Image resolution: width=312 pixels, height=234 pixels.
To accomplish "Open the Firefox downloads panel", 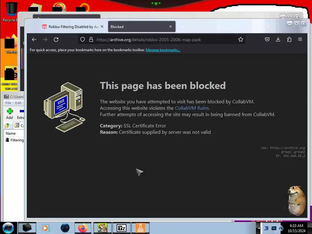I will pyautogui.click(x=278, y=39).
